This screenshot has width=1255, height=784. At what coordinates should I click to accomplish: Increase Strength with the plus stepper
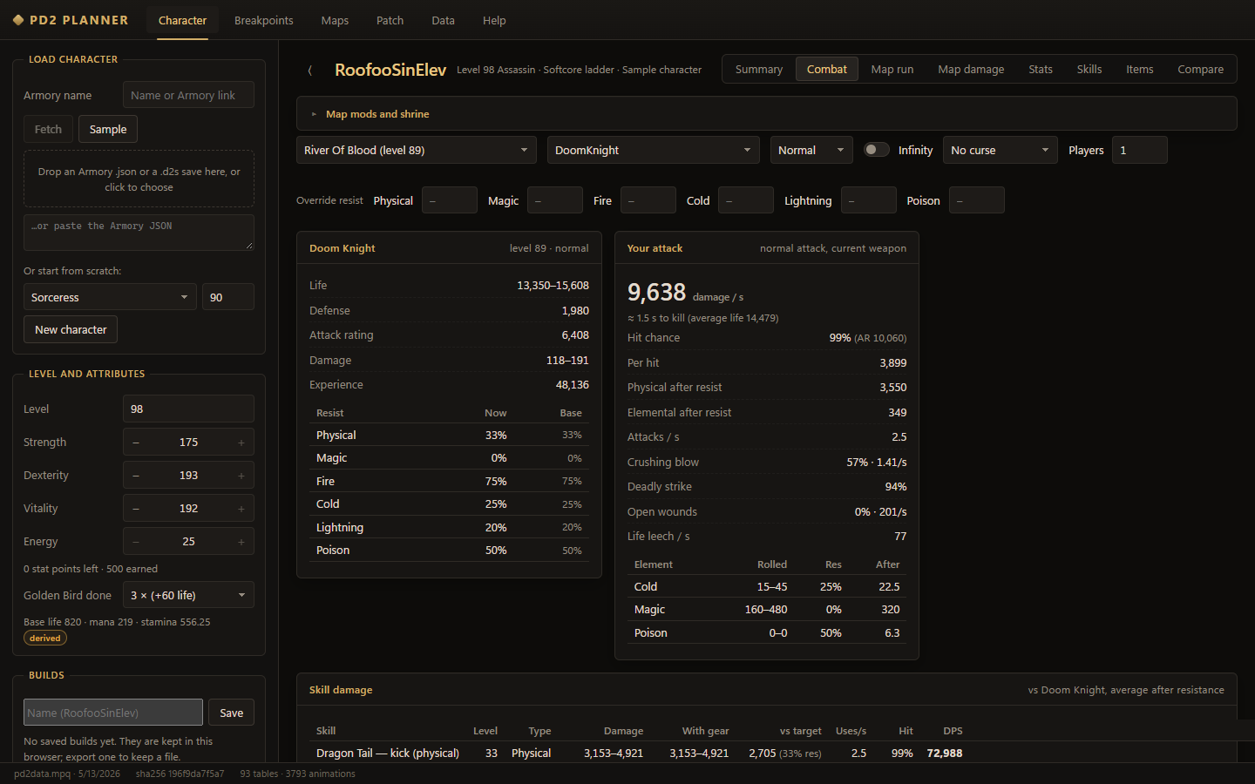[241, 443]
